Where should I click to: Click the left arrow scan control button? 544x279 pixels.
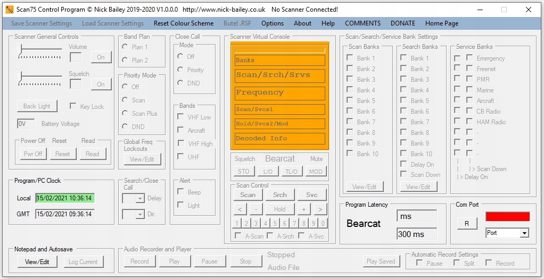pos(240,209)
